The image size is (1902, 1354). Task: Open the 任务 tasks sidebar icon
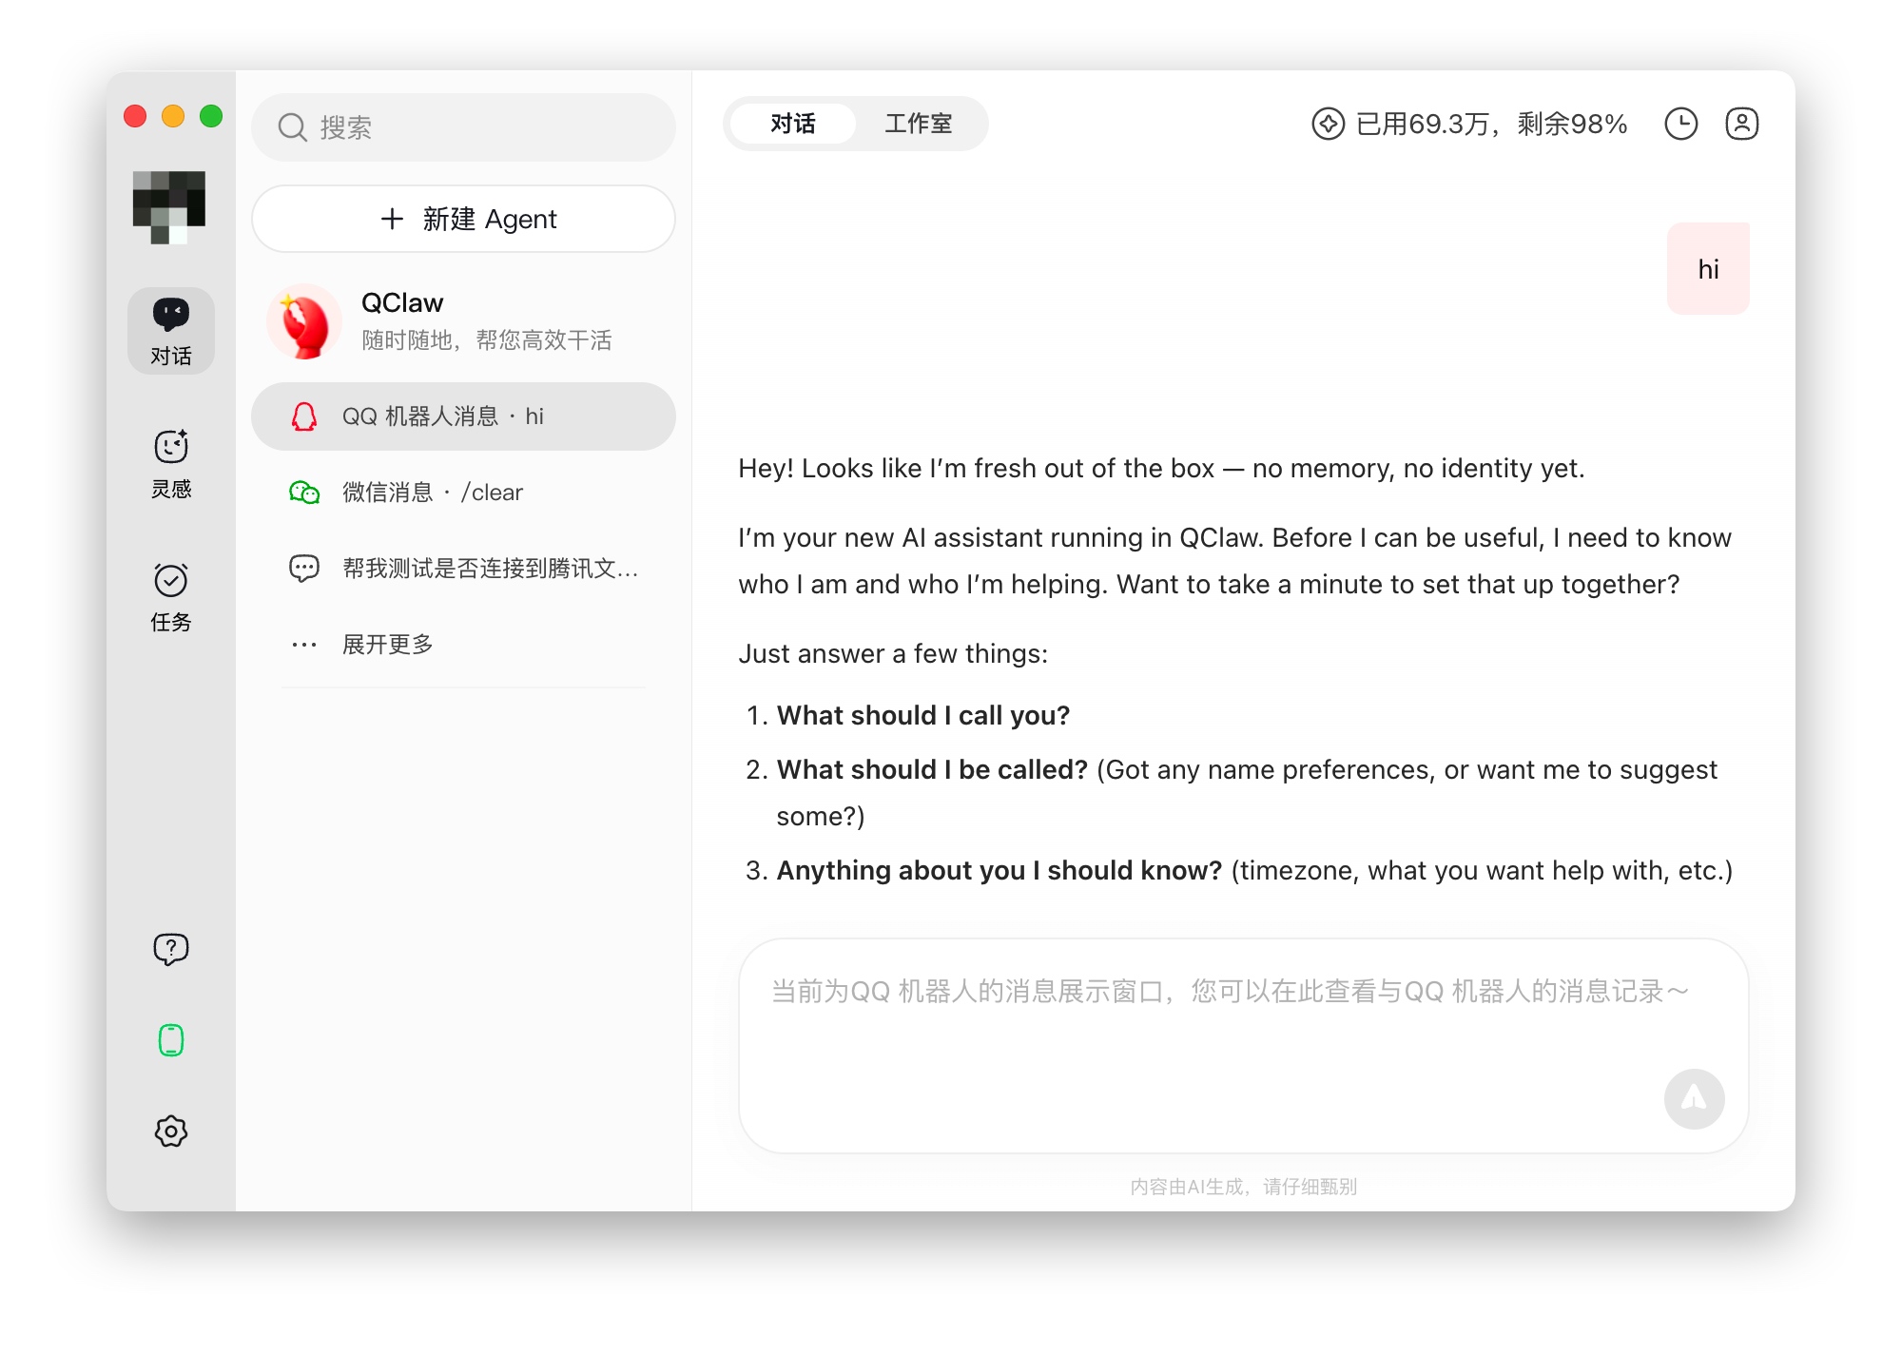[171, 595]
